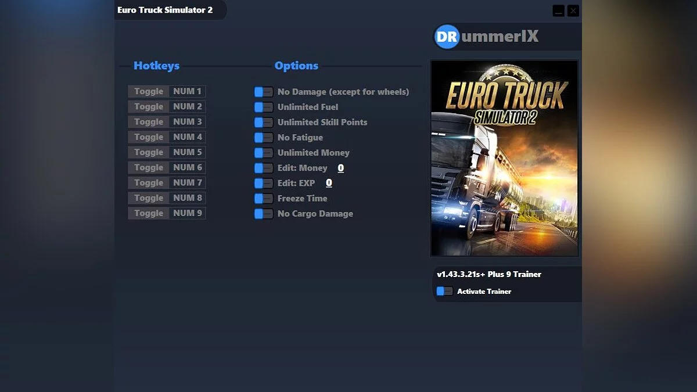
Task: Enable the No Damage (except for wheels) switch
Action: tap(263, 92)
